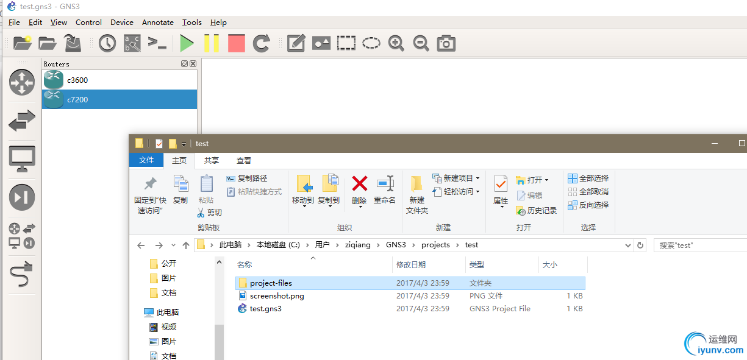747x360 pixels.
Task: Expand the address bar history dropdown
Action: pyautogui.click(x=629, y=245)
